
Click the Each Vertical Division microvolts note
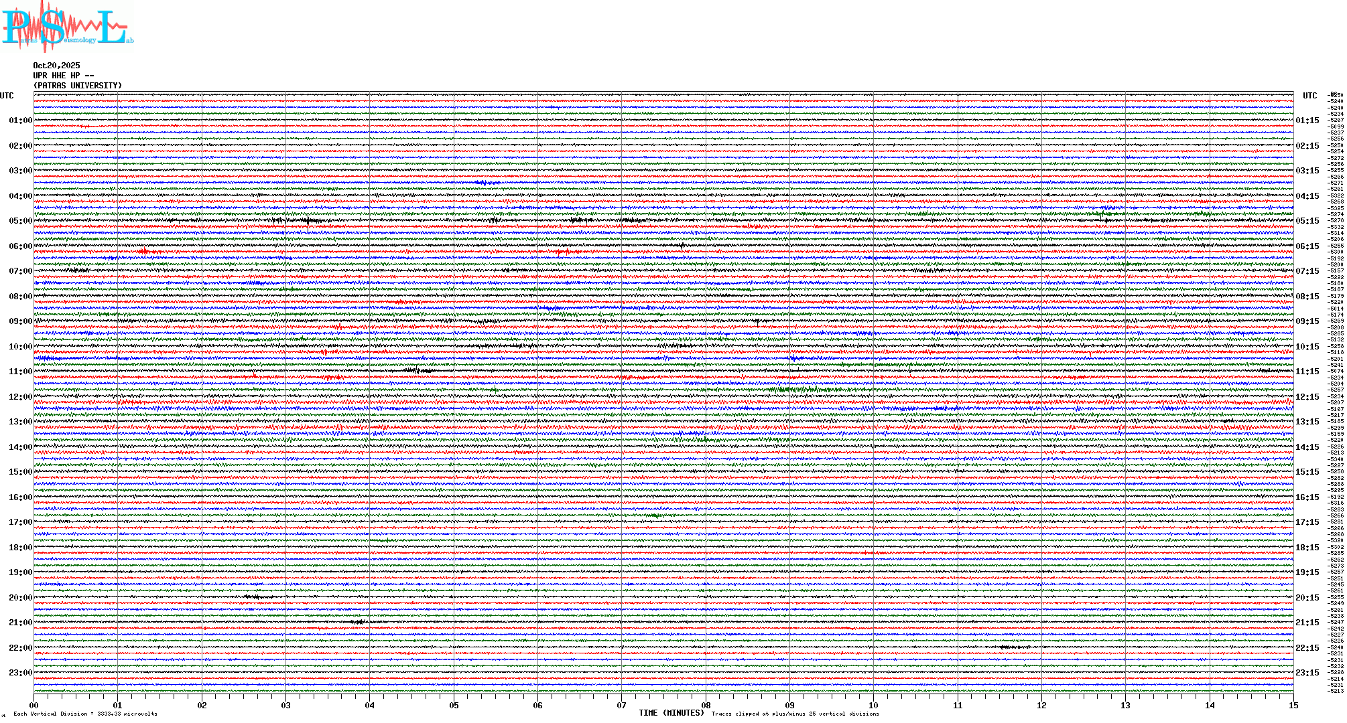click(85, 714)
